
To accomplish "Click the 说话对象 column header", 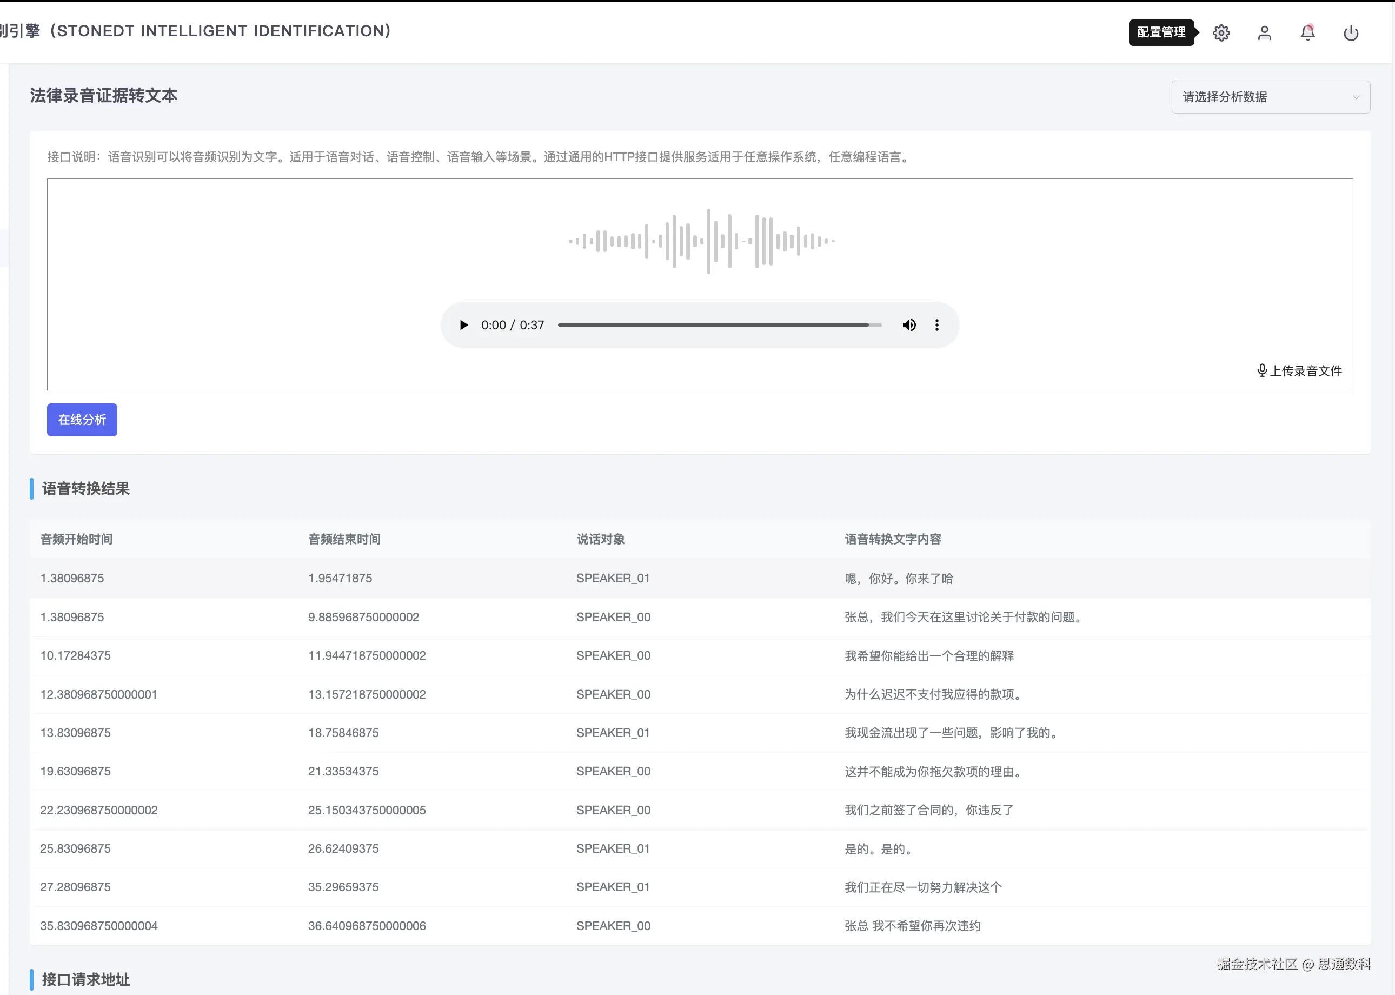I will pyautogui.click(x=600, y=539).
